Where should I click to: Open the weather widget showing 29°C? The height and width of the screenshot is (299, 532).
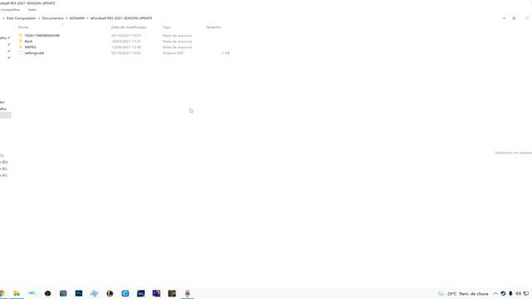click(x=463, y=293)
